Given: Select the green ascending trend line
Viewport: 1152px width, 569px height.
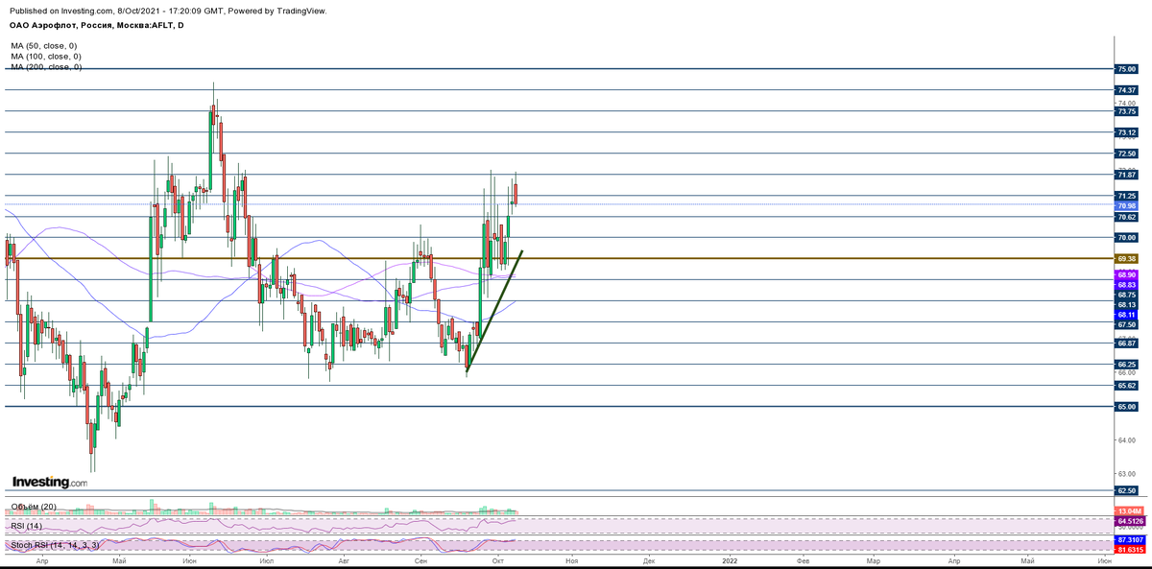Looking at the screenshot, I should coord(493,312).
